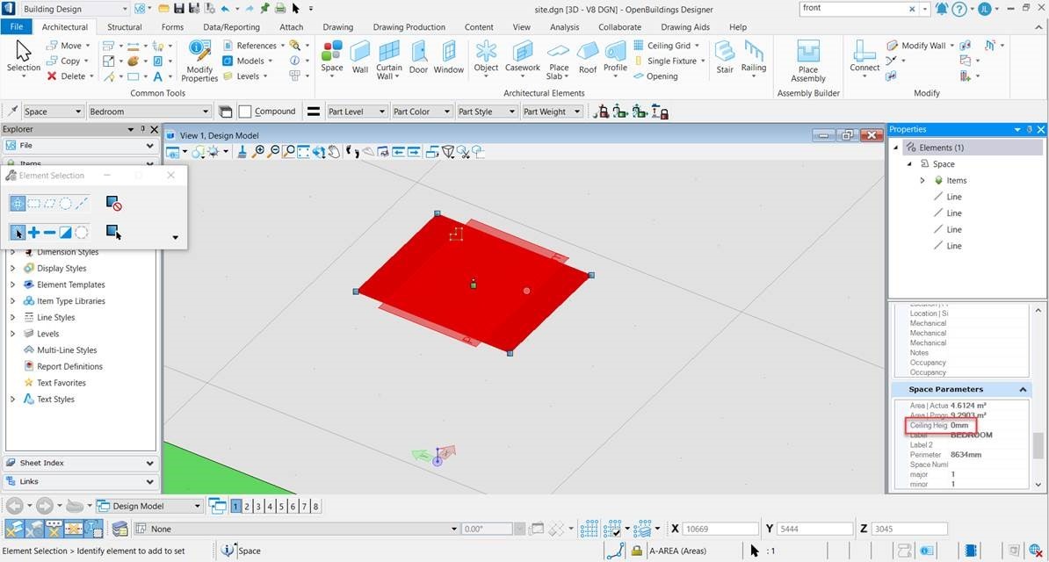
Task: Choose Block selection method in Element Selection
Action: point(33,204)
